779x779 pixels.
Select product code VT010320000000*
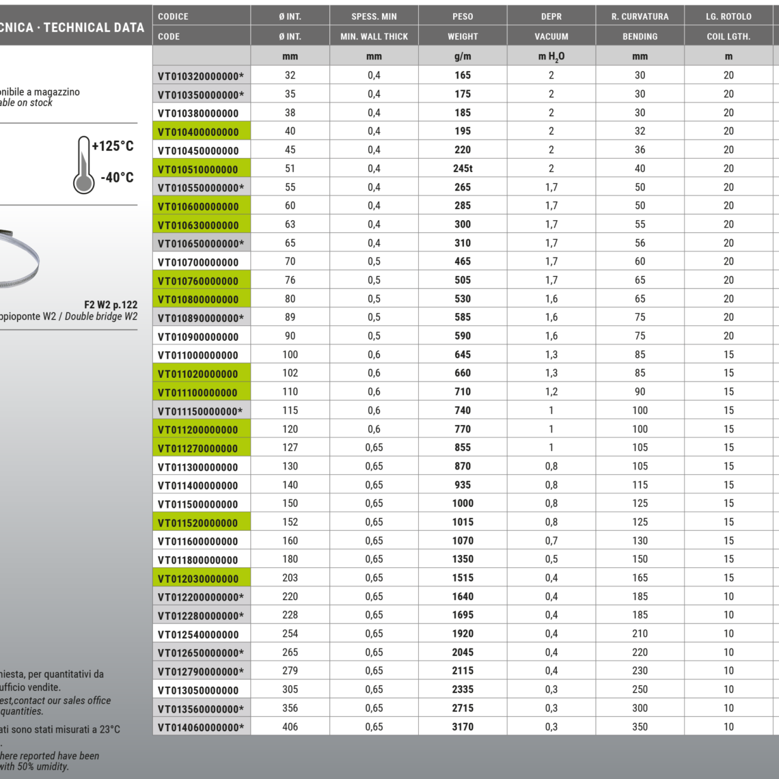(x=201, y=76)
